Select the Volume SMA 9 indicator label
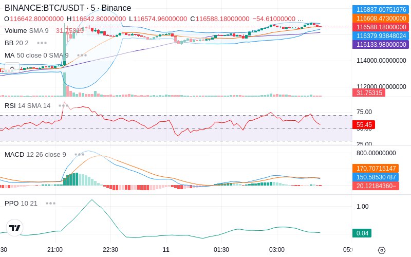The image size is (411, 257). coord(27,31)
